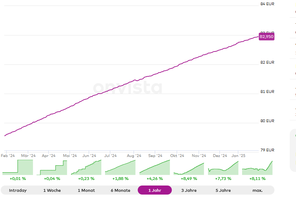
Task: Select the +1,88 % mini chart thumbnail
Action: [x=120, y=167]
